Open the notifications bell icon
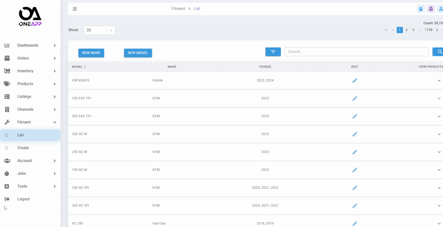The image size is (443, 227). (x=431, y=9)
